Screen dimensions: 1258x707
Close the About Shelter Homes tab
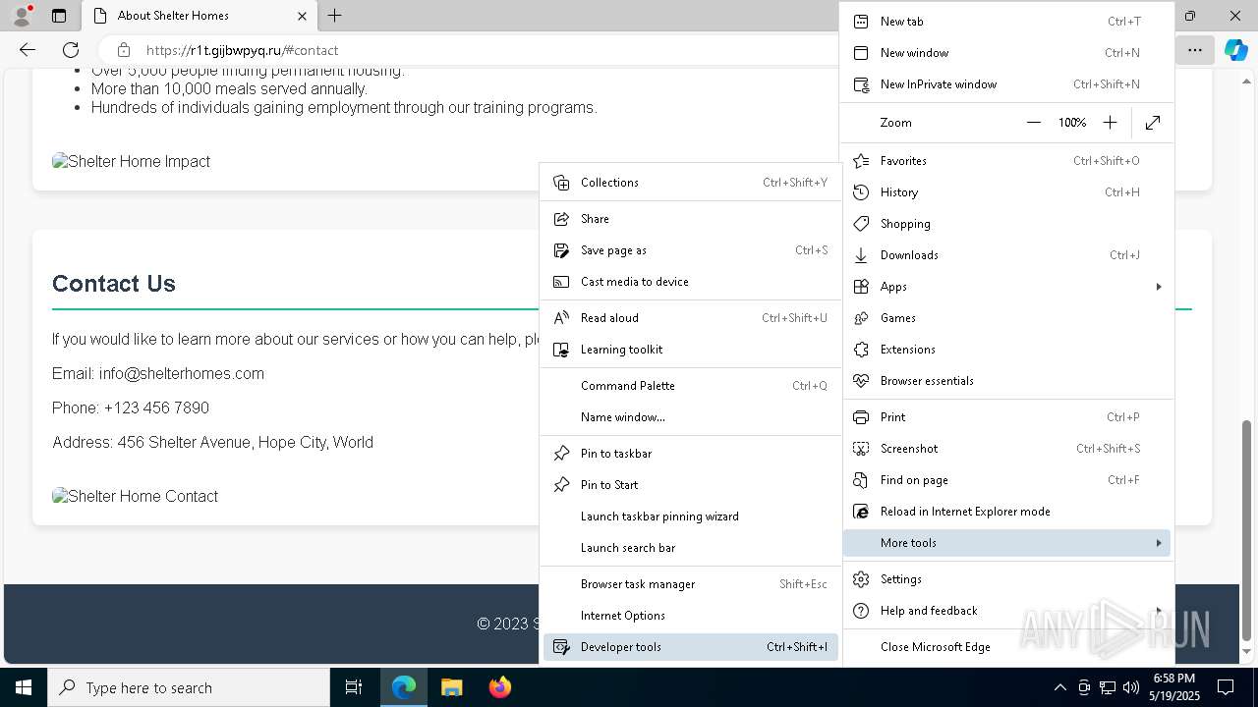pos(302,16)
